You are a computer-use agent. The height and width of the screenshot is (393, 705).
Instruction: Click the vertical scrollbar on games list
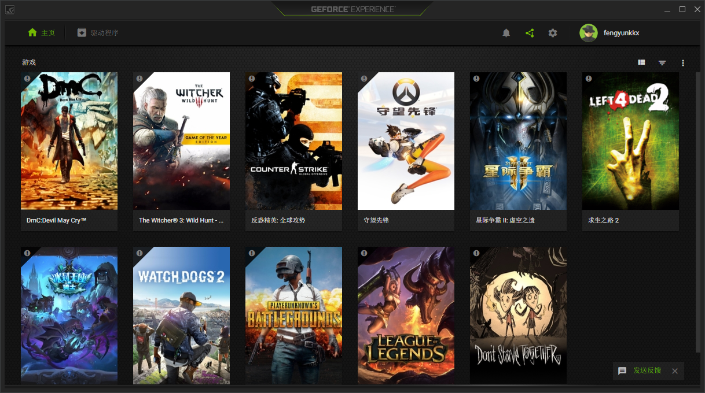tap(697, 211)
